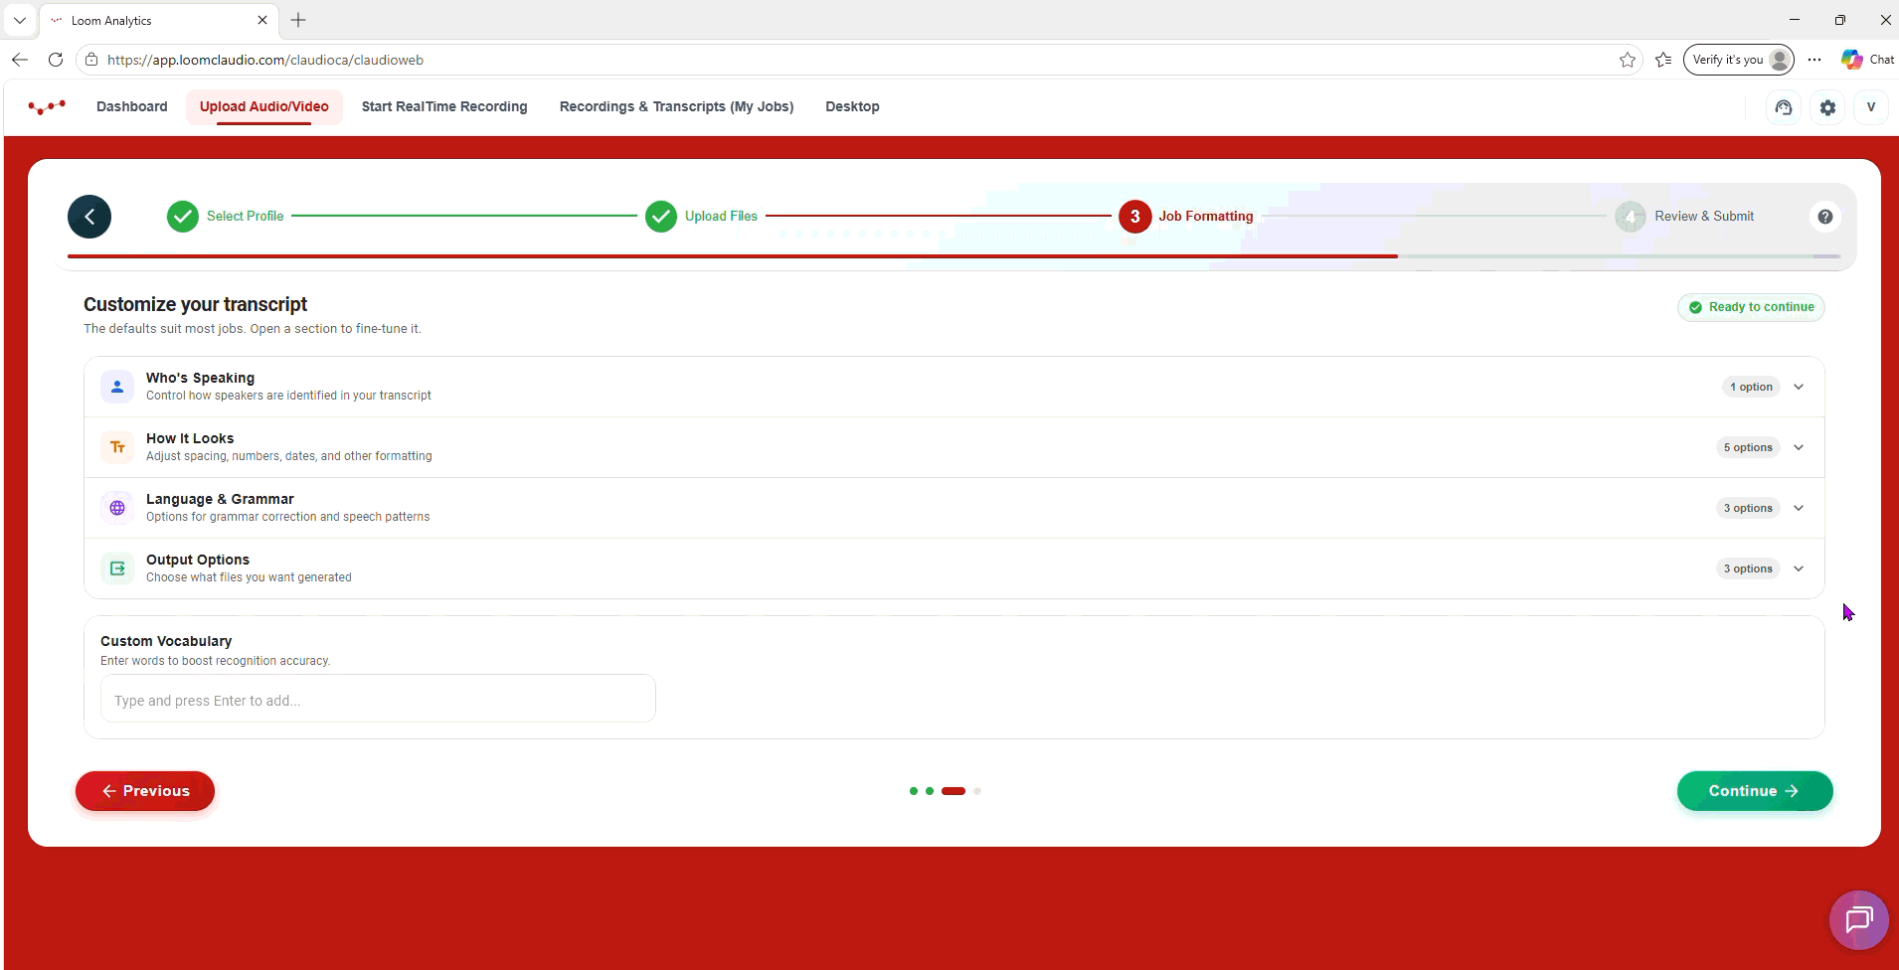Click the Upload Files green checkmark step

(661, 217)
